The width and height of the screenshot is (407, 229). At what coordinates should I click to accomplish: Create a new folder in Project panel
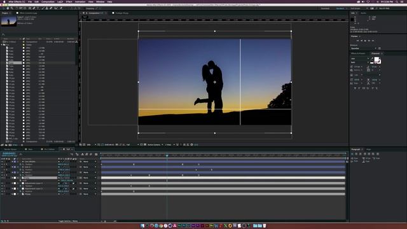click(6, 145)
